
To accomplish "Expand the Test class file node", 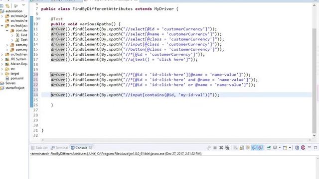I will [x=12, y=40].
